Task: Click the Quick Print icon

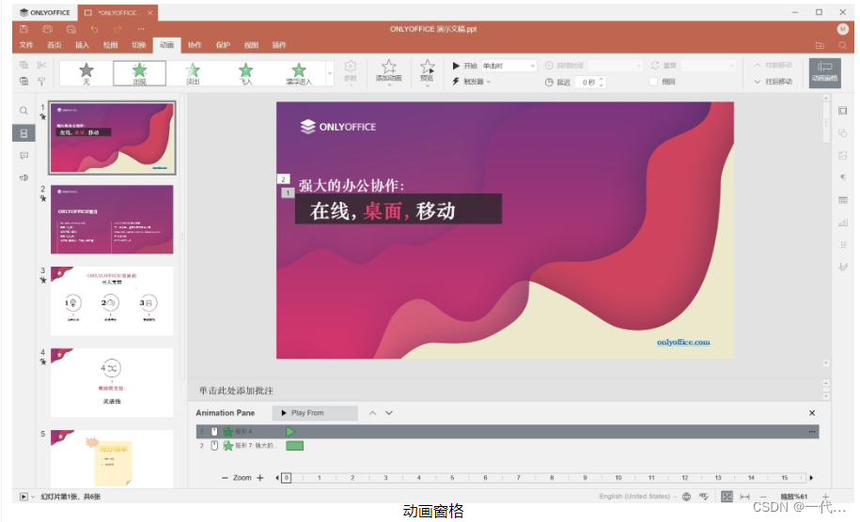Action: [70, 29]
